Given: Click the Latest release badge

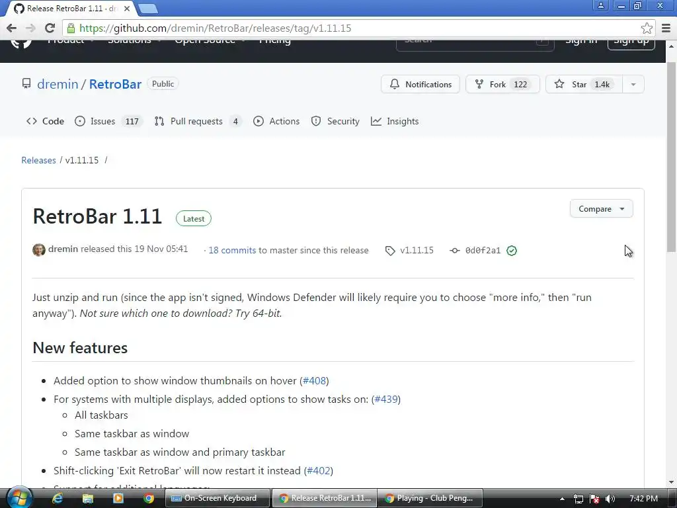Looking at the screenshot, I should point(194,218).
